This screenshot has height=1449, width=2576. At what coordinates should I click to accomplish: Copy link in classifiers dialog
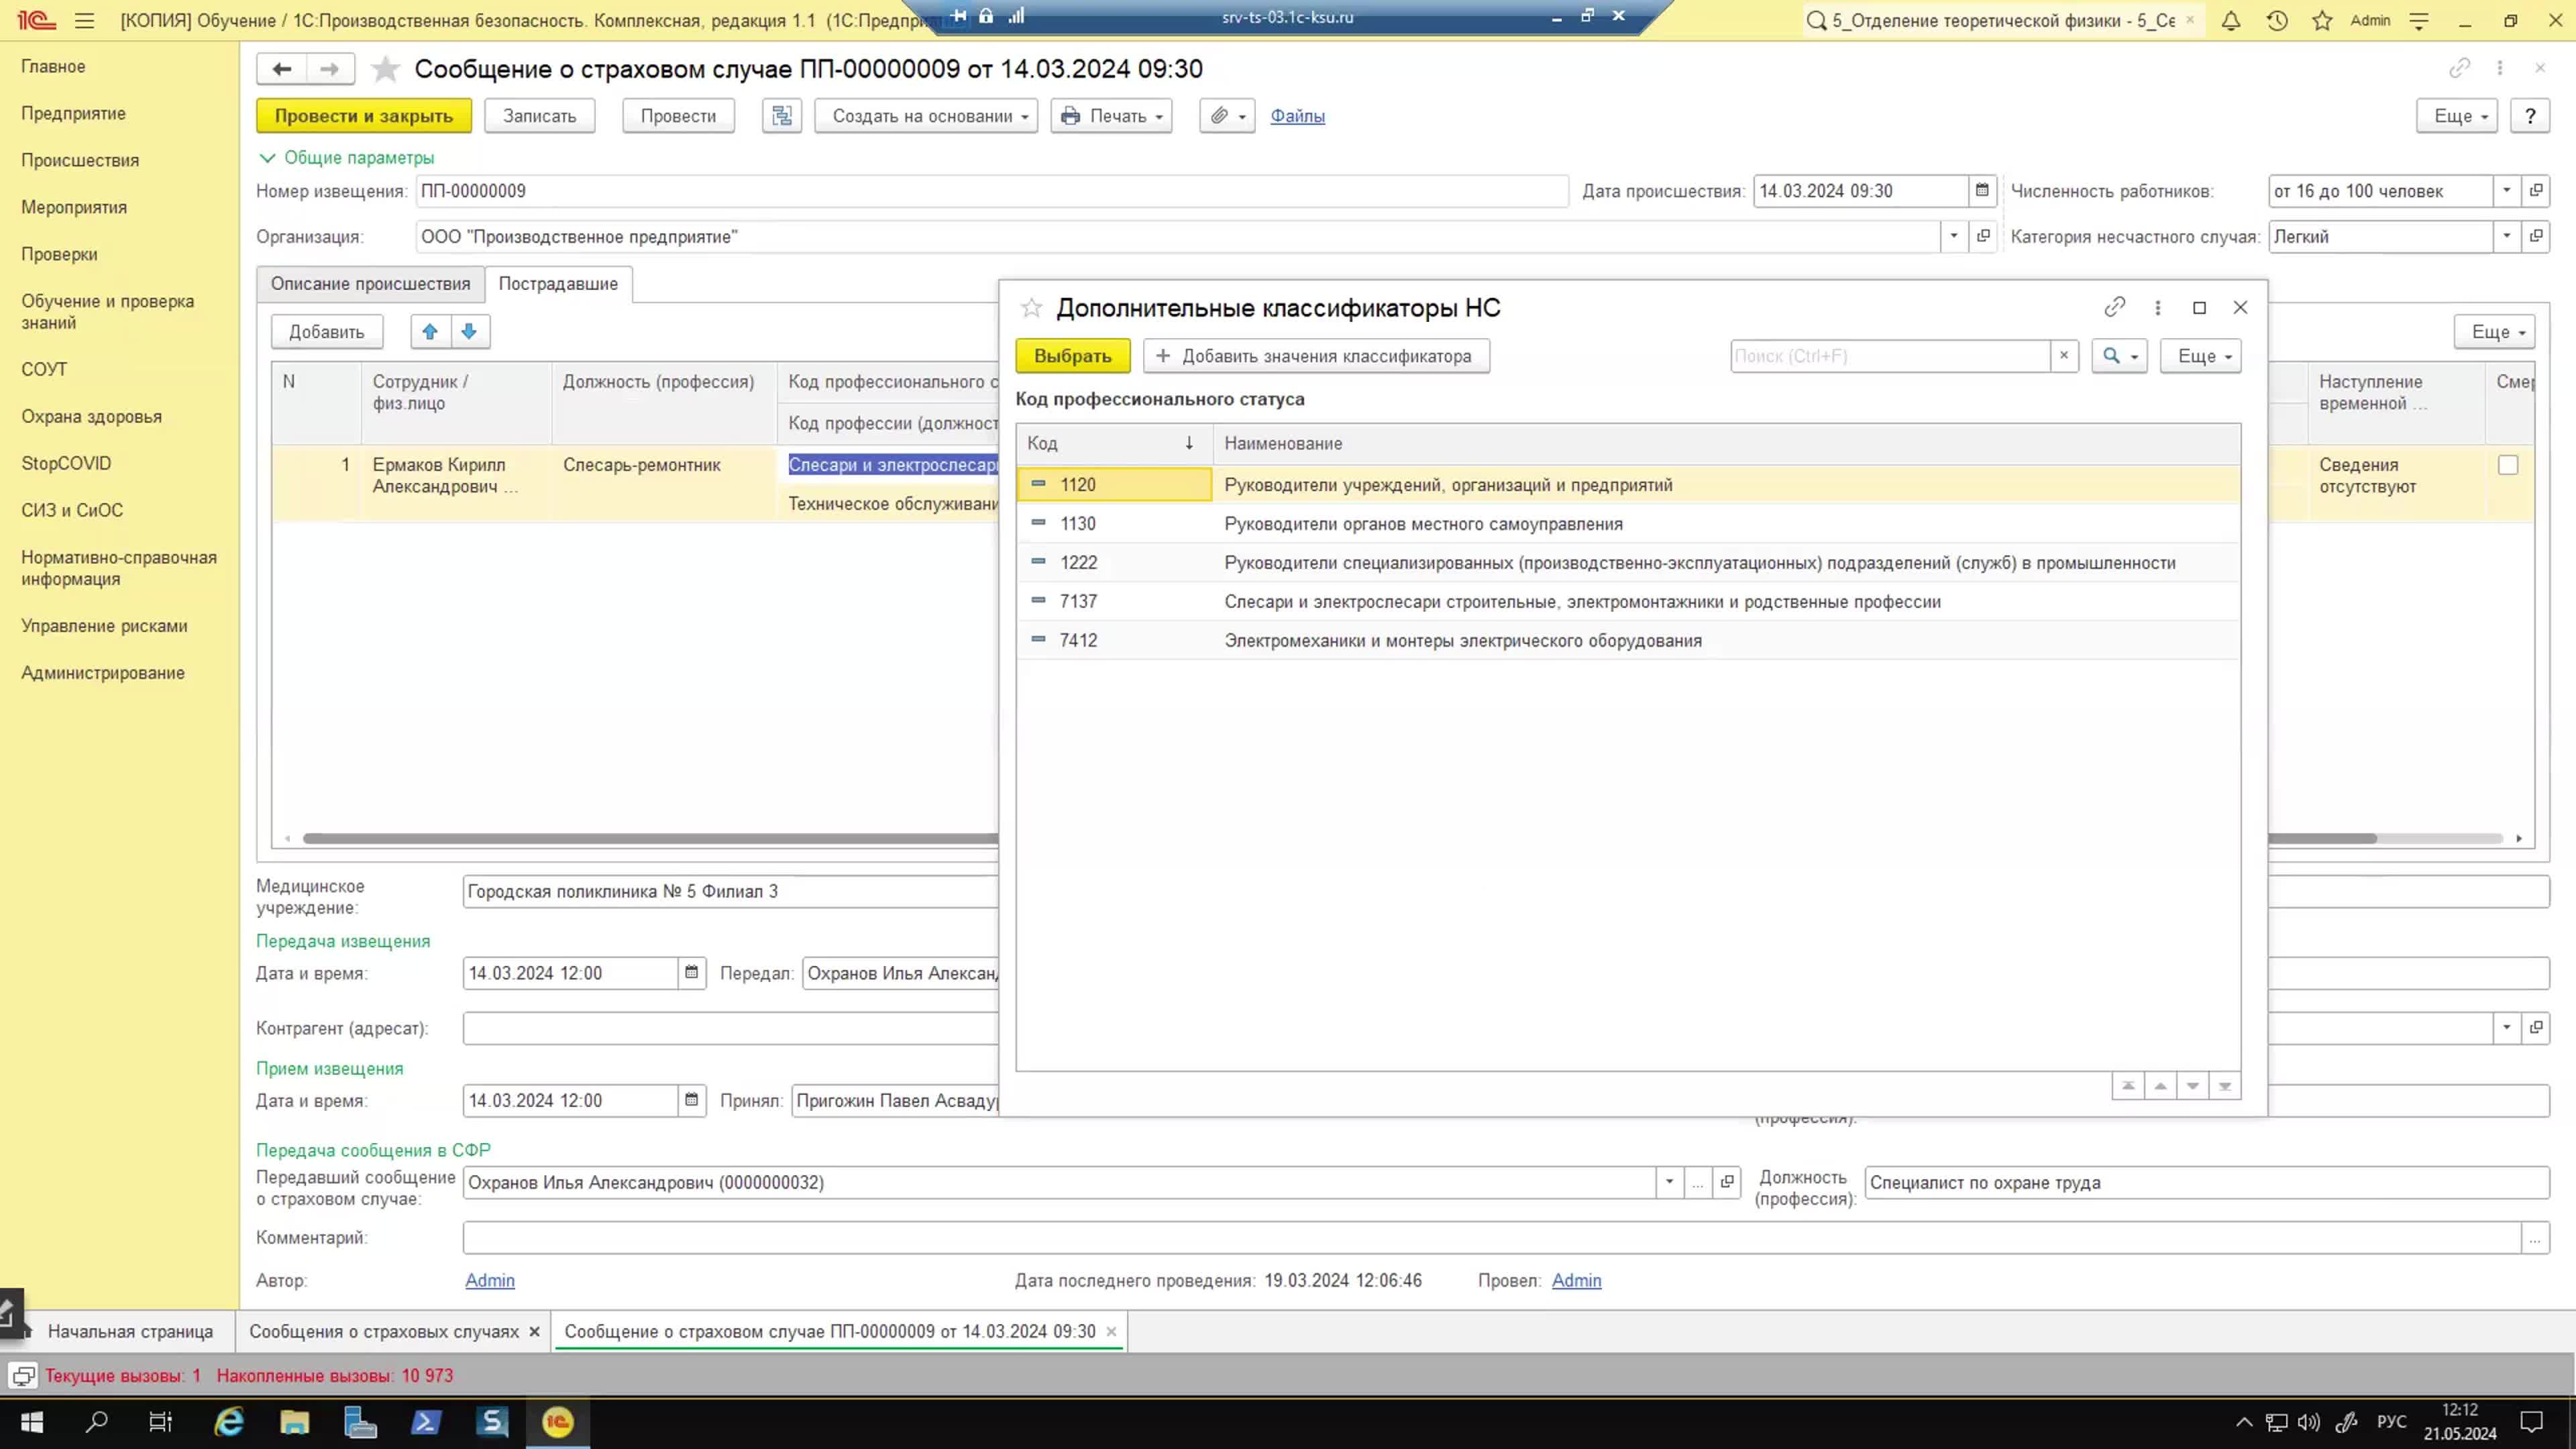tap(2115, 307)
